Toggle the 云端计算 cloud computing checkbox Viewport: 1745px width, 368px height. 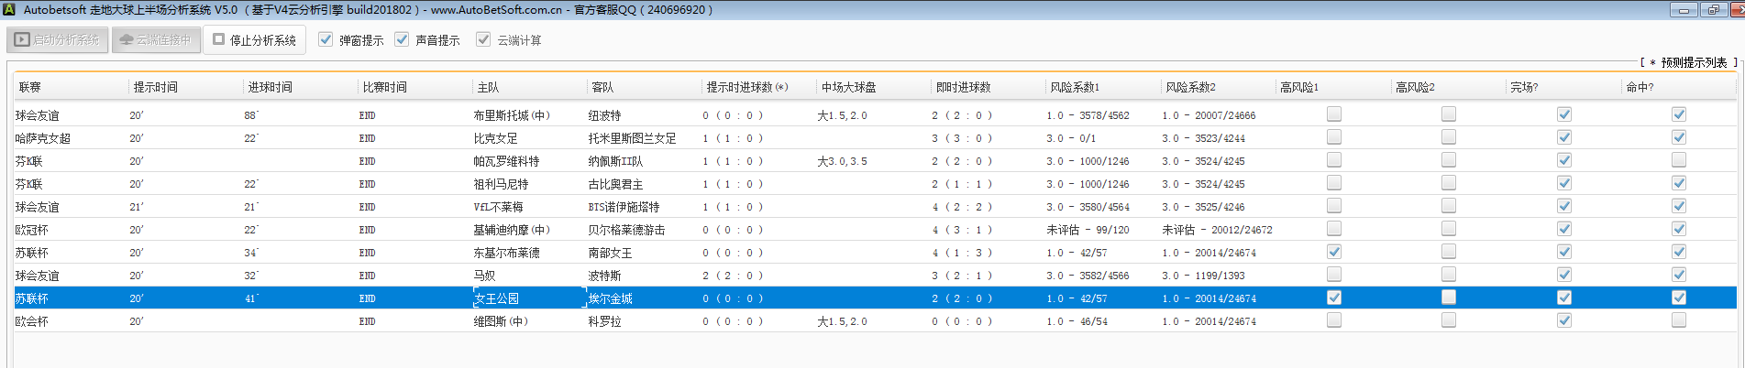[483, 39]
